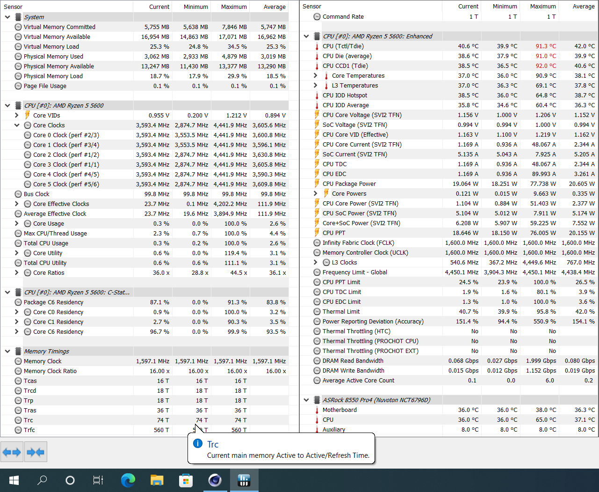
Task: Click the Page File Usage sensor icon
Action: 18,86
